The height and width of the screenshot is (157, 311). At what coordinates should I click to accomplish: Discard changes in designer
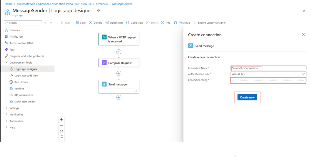(95, 22)
